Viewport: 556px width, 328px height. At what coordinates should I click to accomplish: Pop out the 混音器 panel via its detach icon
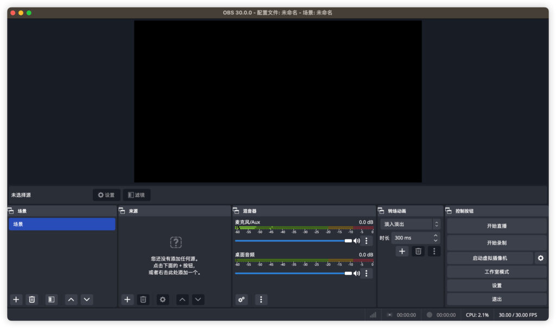click(236, 211)
